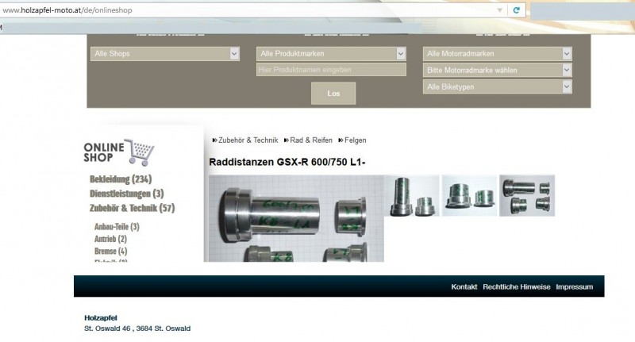The image size is (635, 342).
Task: Click the Online Shop cart logo
Action: point(119,152)
